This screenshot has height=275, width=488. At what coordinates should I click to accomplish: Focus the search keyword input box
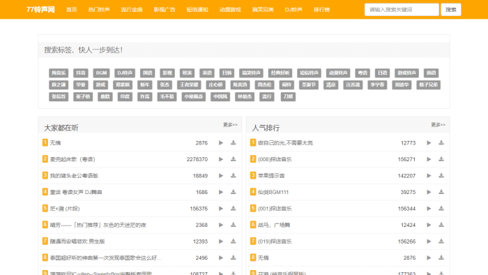[402, 10]
